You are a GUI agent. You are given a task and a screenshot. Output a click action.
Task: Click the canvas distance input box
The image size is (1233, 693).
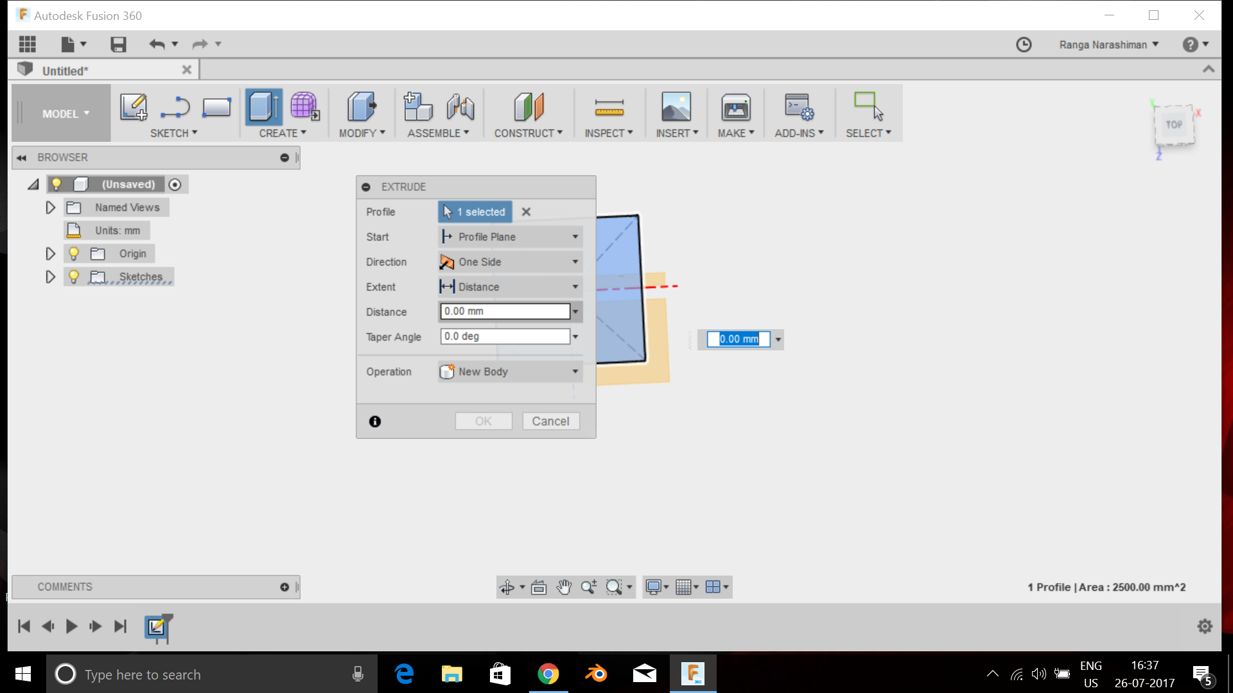tap(739, 339)
